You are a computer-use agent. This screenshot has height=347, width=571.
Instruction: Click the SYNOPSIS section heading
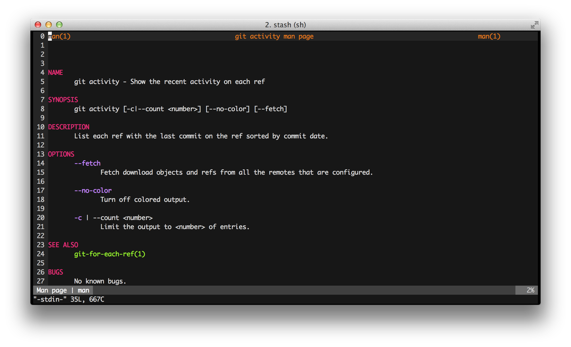click(63, 99)
